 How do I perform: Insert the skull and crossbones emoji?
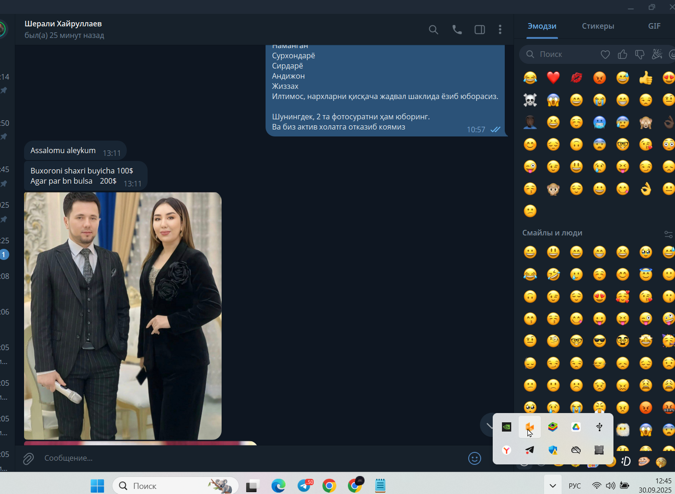530,100
